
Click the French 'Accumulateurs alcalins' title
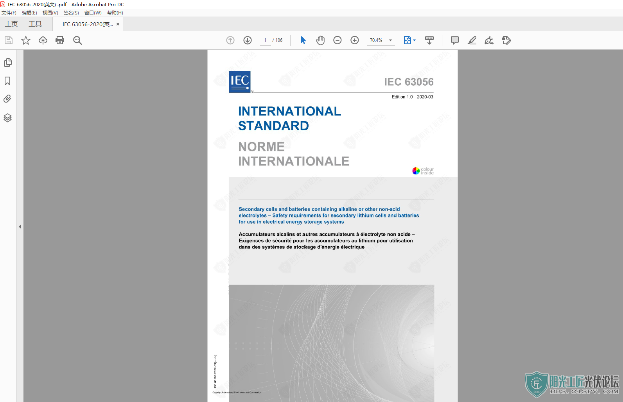[327, 241]
